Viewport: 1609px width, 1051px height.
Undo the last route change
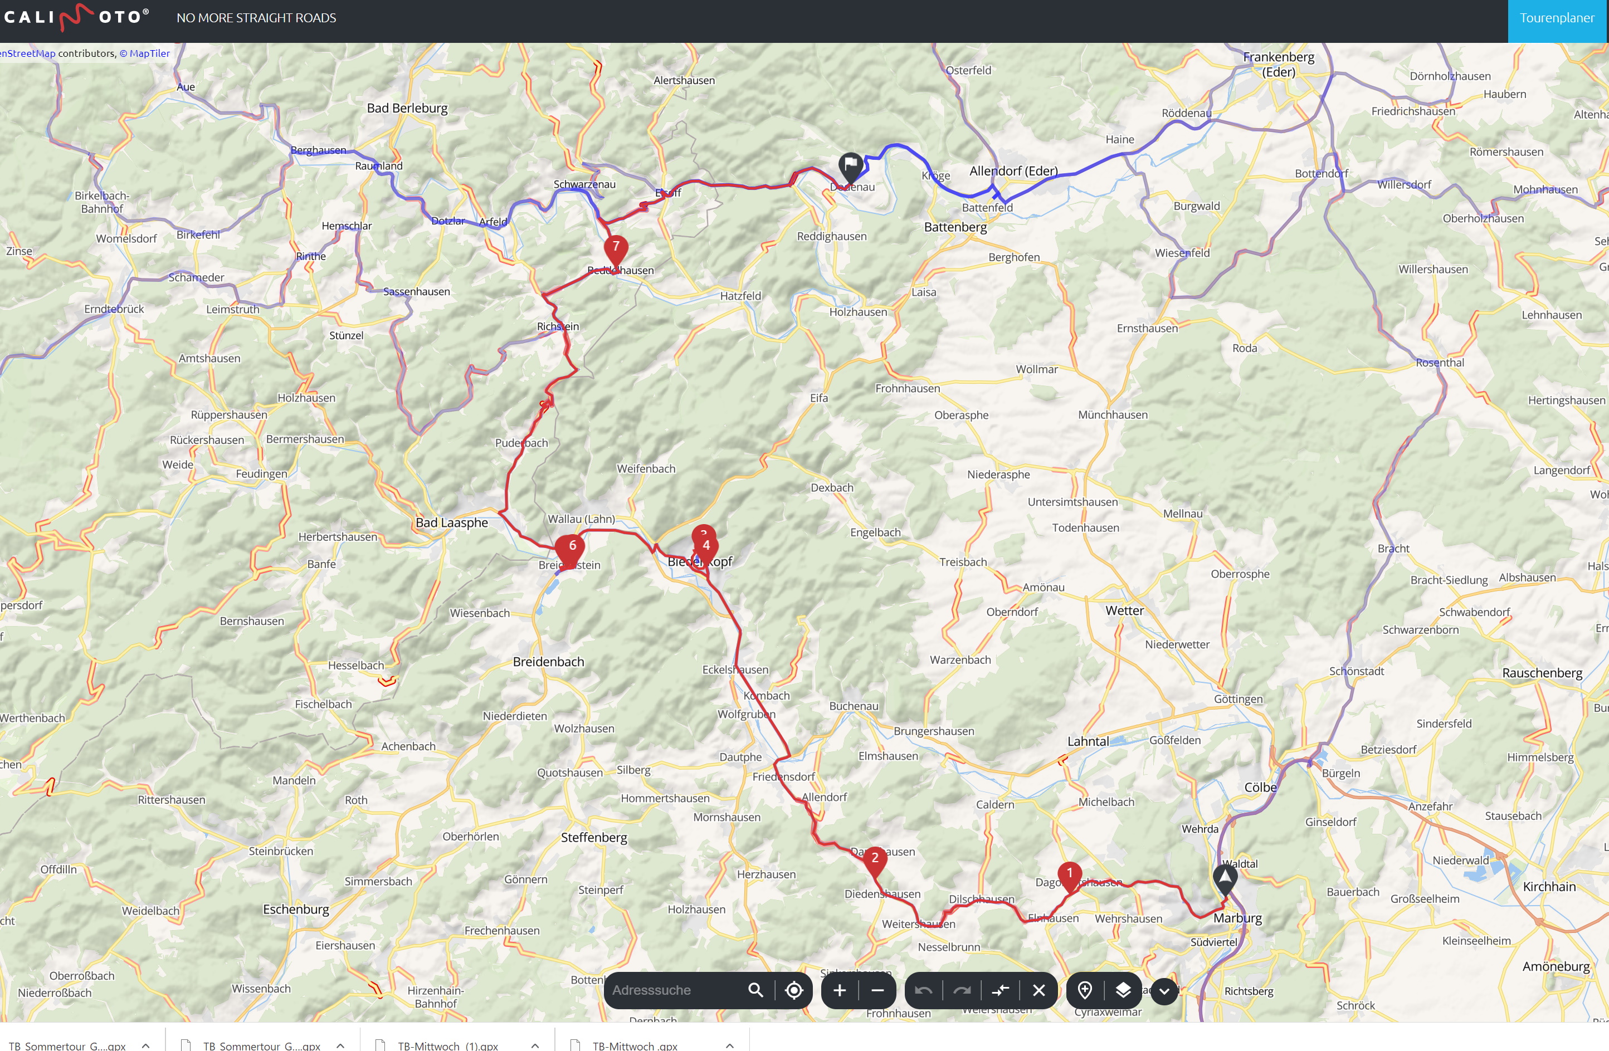pos(924,990)
